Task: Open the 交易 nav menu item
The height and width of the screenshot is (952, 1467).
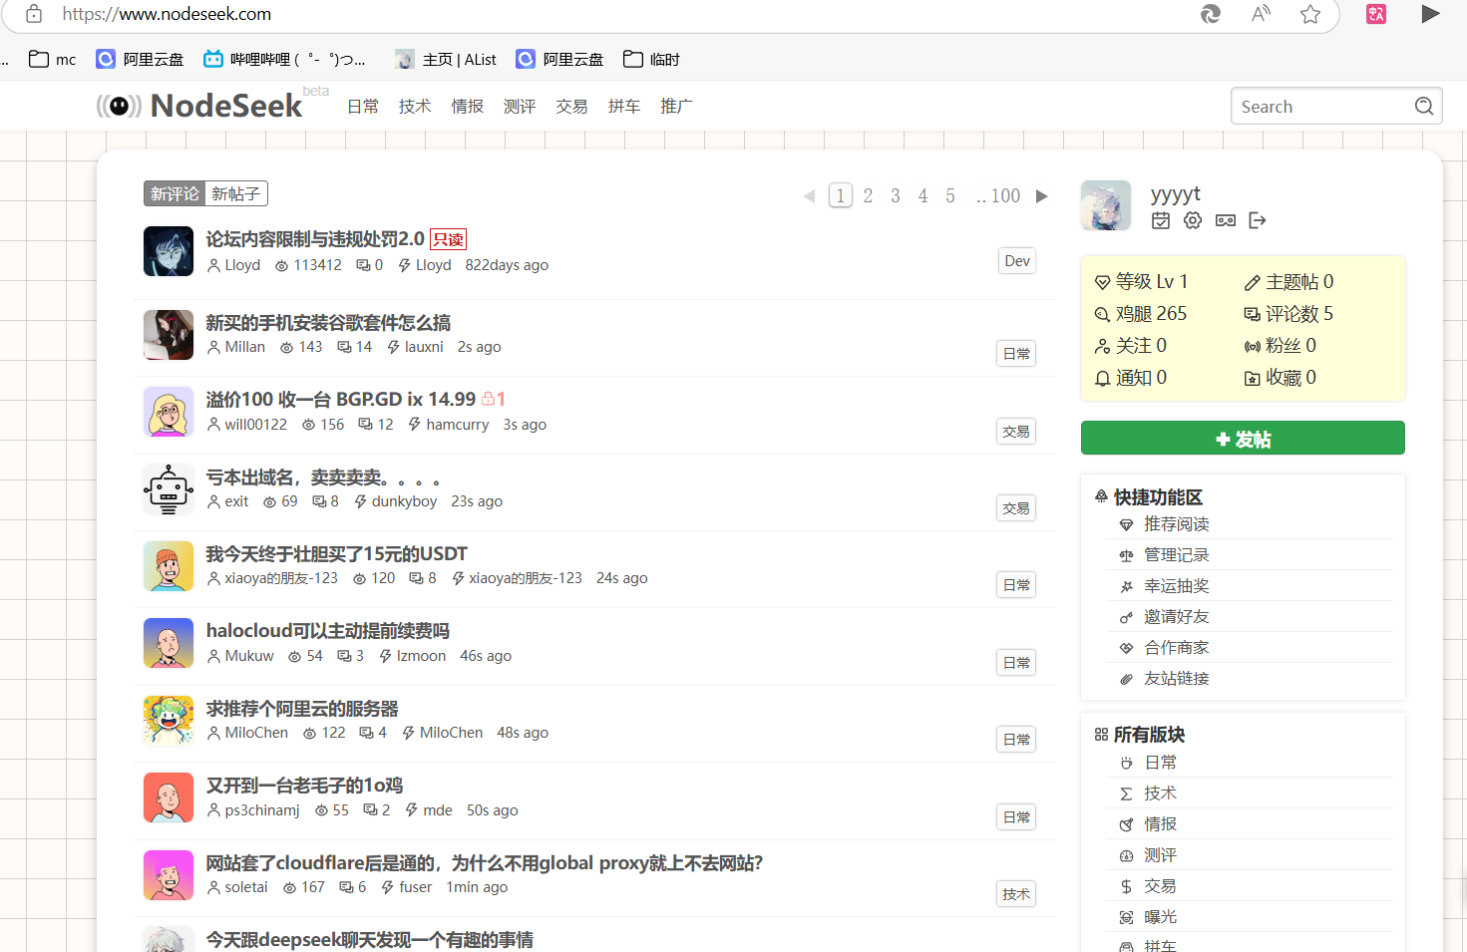Action: [x=571, y=107]
